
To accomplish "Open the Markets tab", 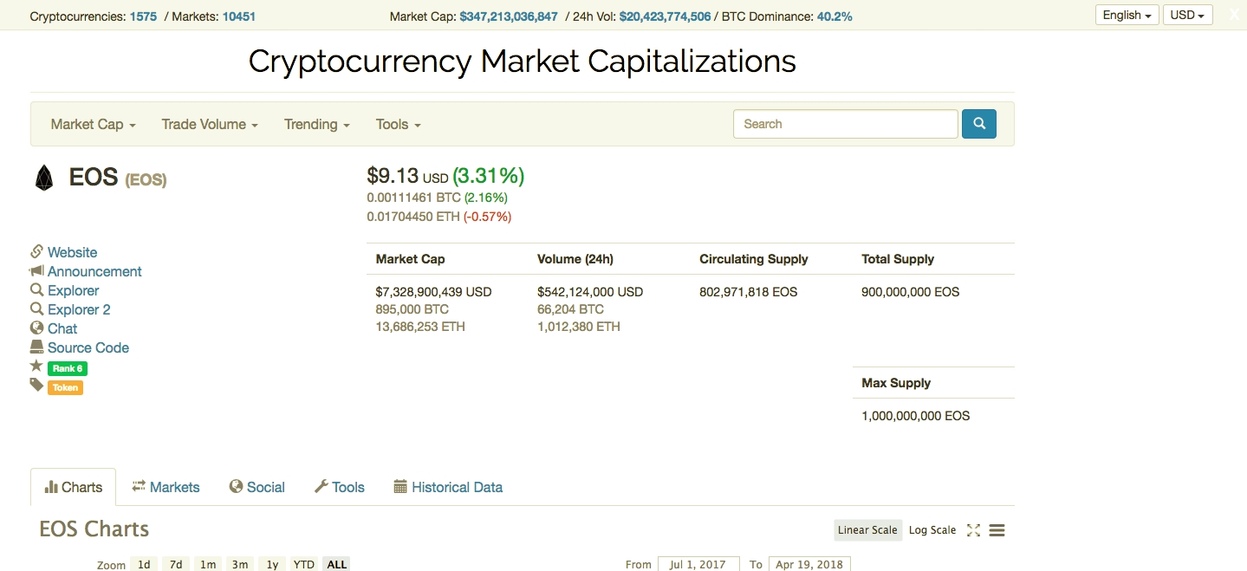I will [x=166, y=487].
